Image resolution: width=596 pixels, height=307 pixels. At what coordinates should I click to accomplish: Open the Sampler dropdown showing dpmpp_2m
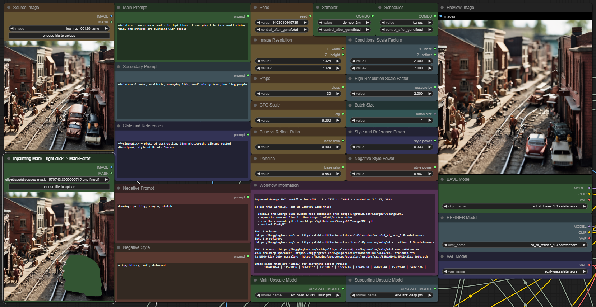click(x=344, y=23)
